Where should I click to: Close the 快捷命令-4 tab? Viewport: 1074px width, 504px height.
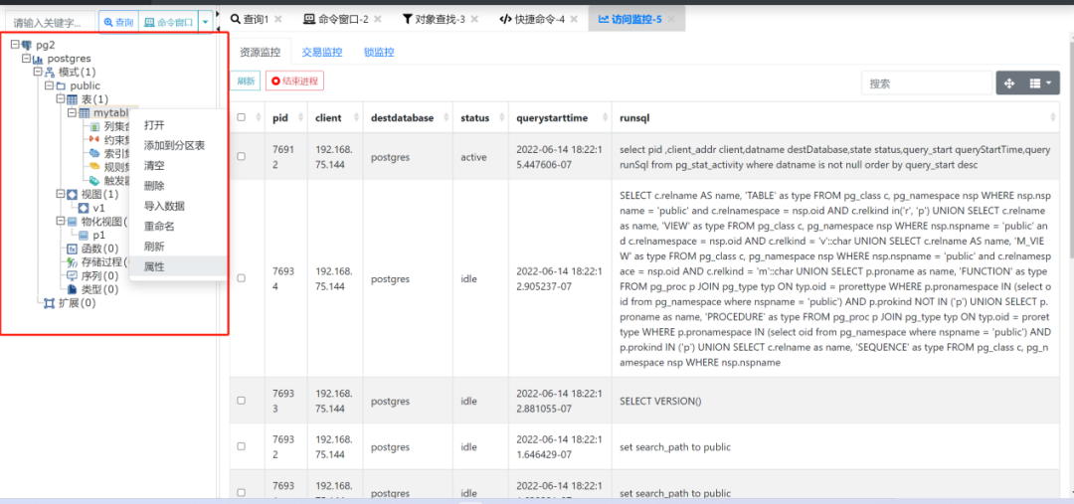574,19
